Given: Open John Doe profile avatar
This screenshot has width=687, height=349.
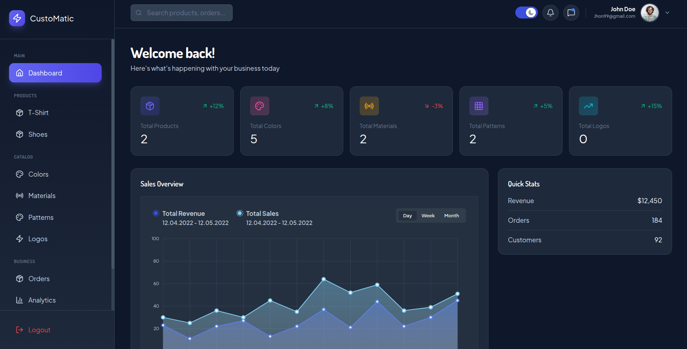Looking at the screenshot, I should coord(650,13).
